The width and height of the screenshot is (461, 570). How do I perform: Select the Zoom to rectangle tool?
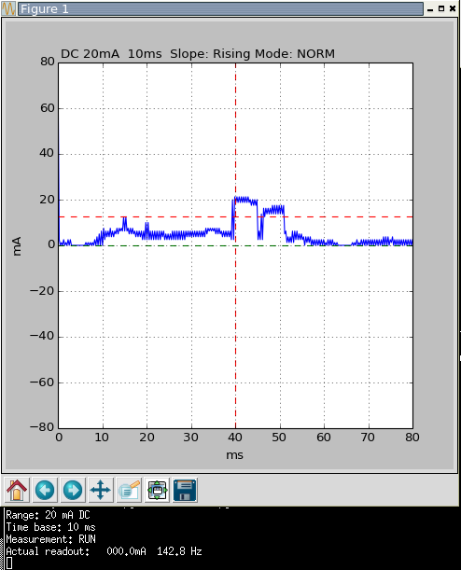pyautogui.click(x=129, y=490)
